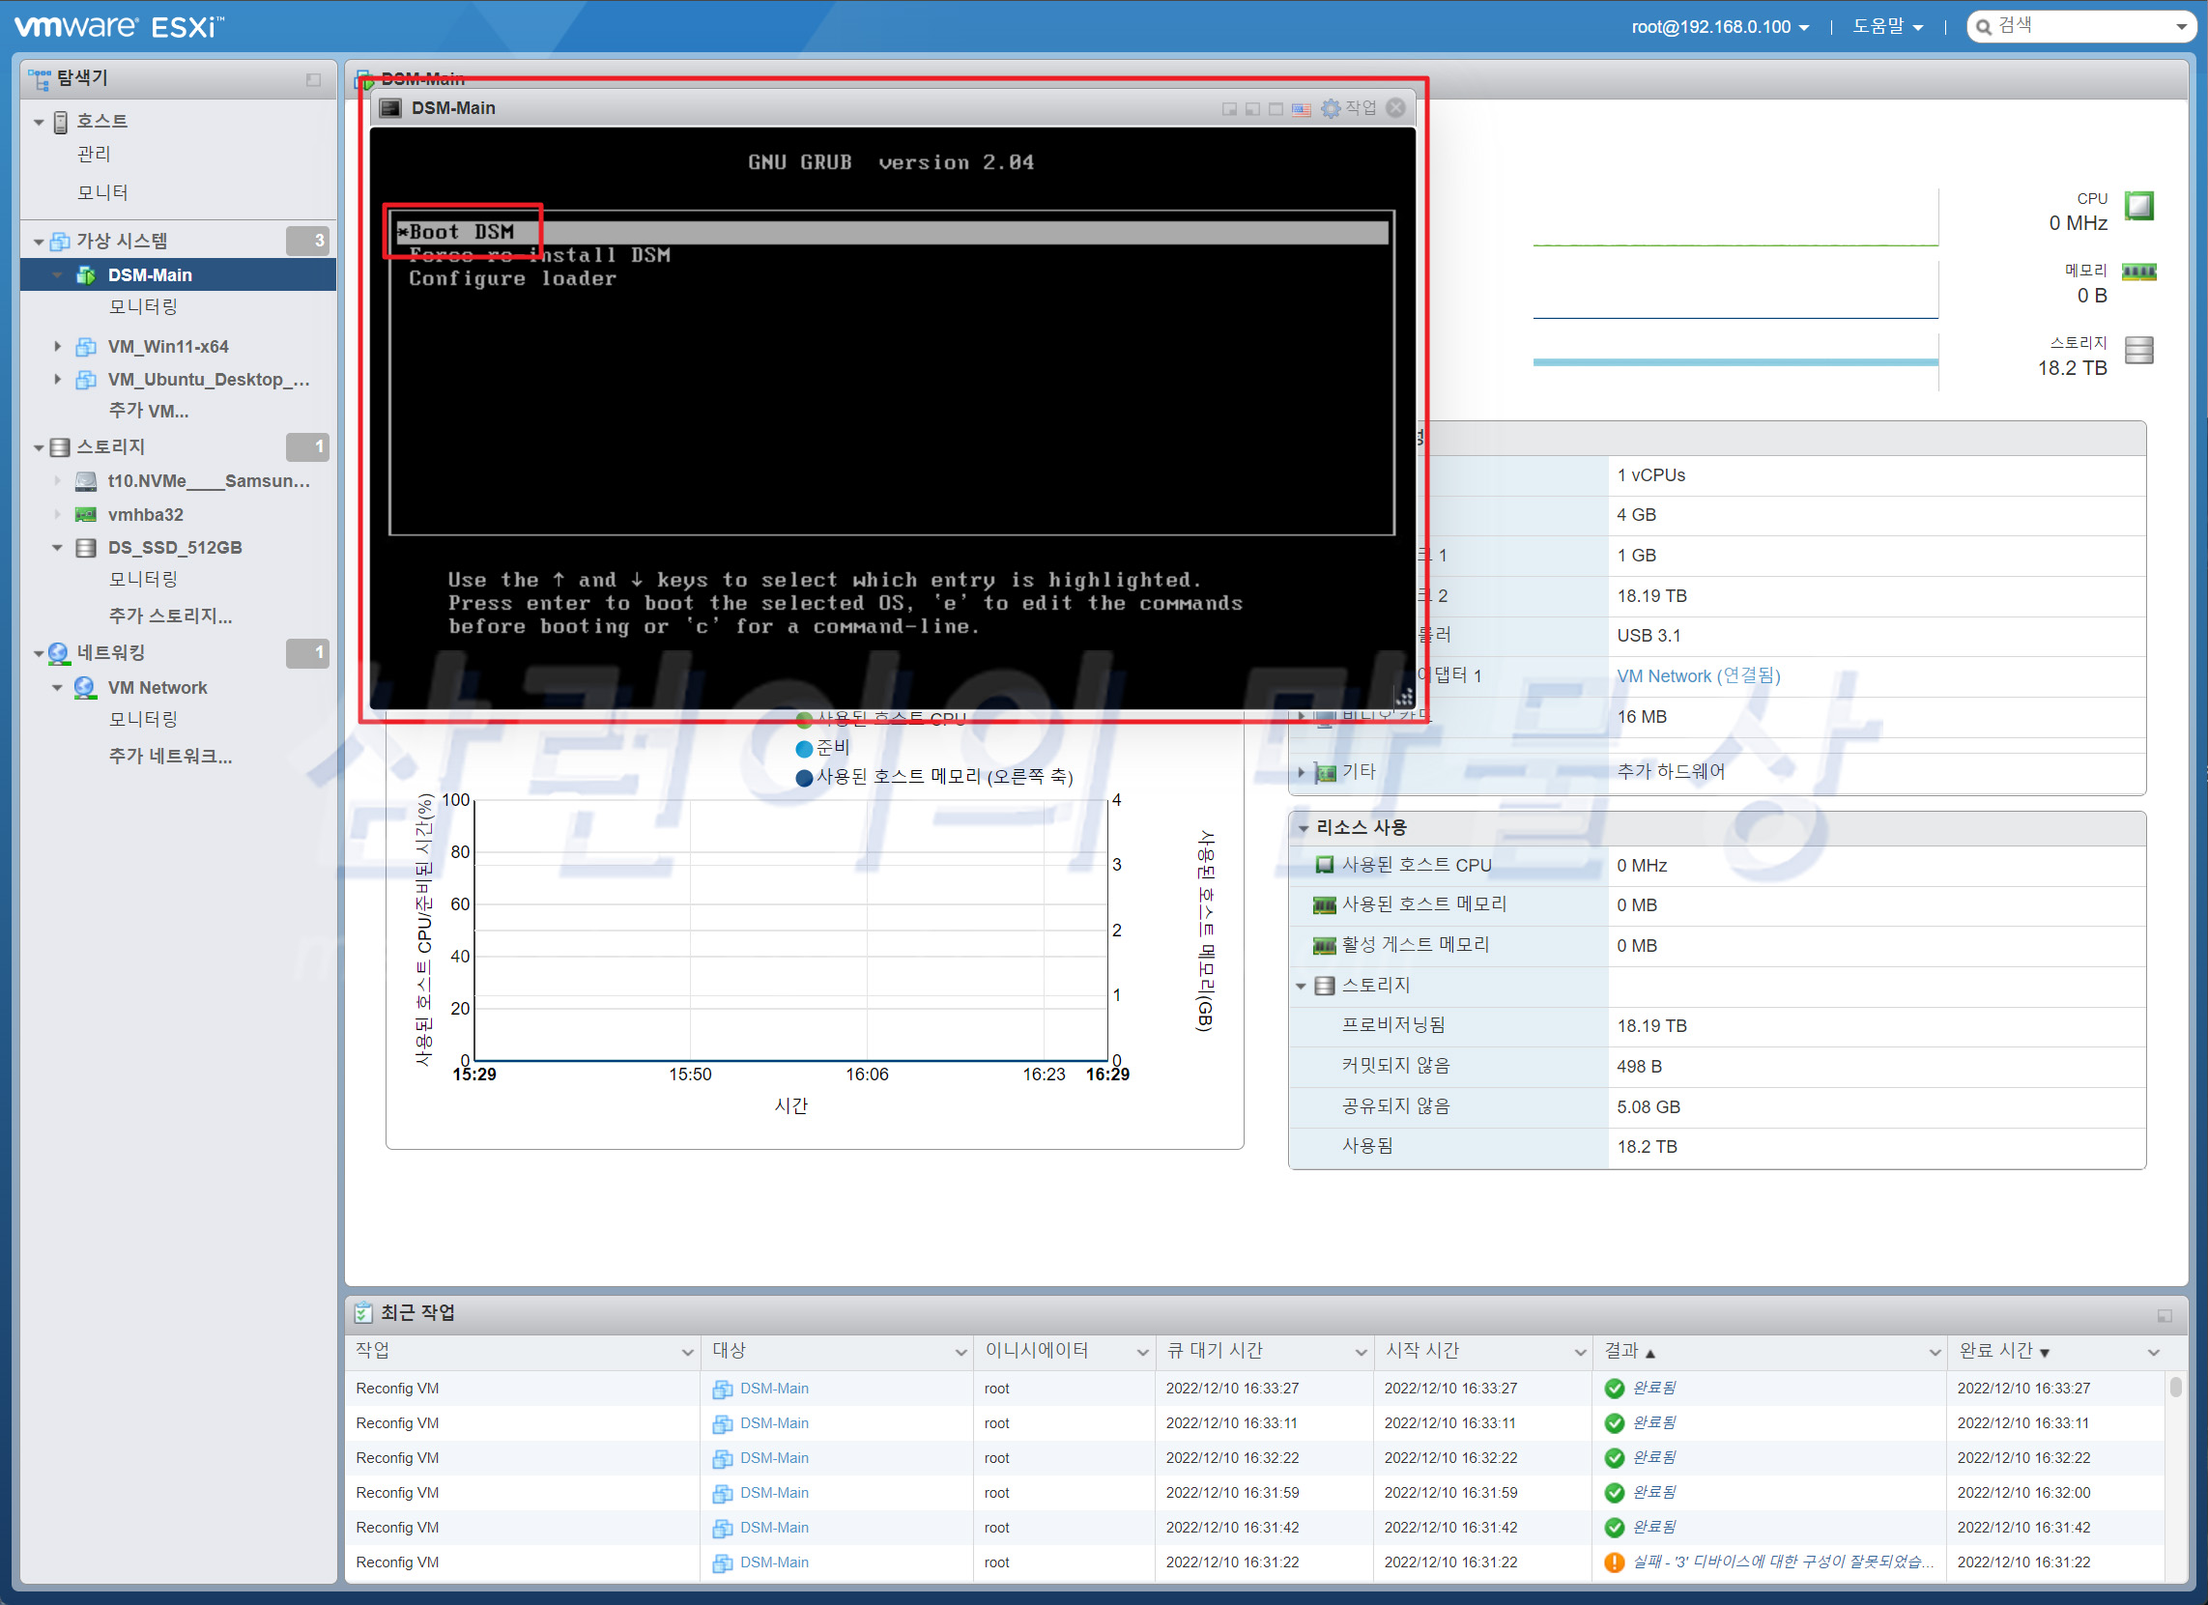The width and height of the screenshot is (2208, 1605).
Task: Open the root@192.168.0.100 user menu
Action: point(1720,27)
